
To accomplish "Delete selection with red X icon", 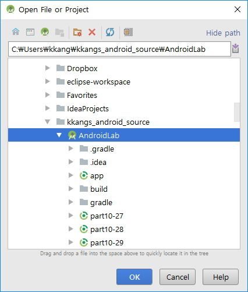I will pos(92,32).
